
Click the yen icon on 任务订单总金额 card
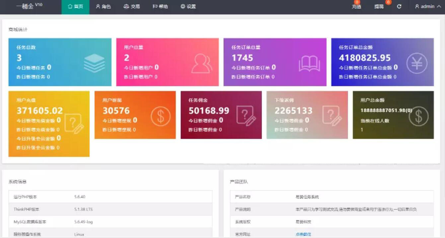point(417,63)
